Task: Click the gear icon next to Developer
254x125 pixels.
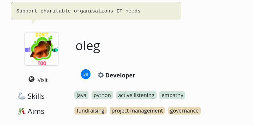Action: 101,75
